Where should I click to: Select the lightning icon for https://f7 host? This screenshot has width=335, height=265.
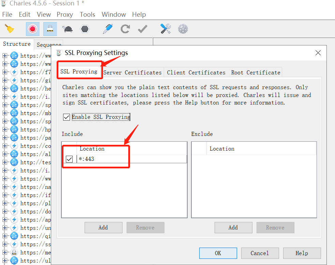(x=14, y=72)
